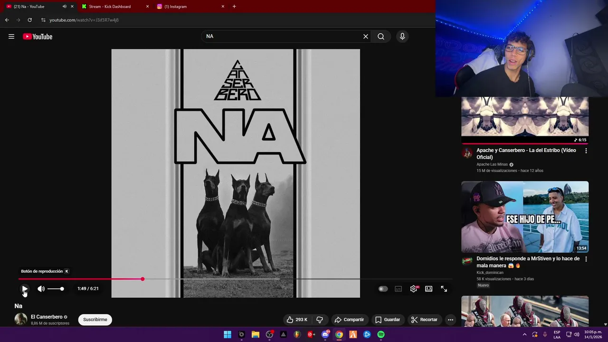Open more actions three-dot menu under video
The height and width of the screenshot is (342, 608).
[450, 320]
